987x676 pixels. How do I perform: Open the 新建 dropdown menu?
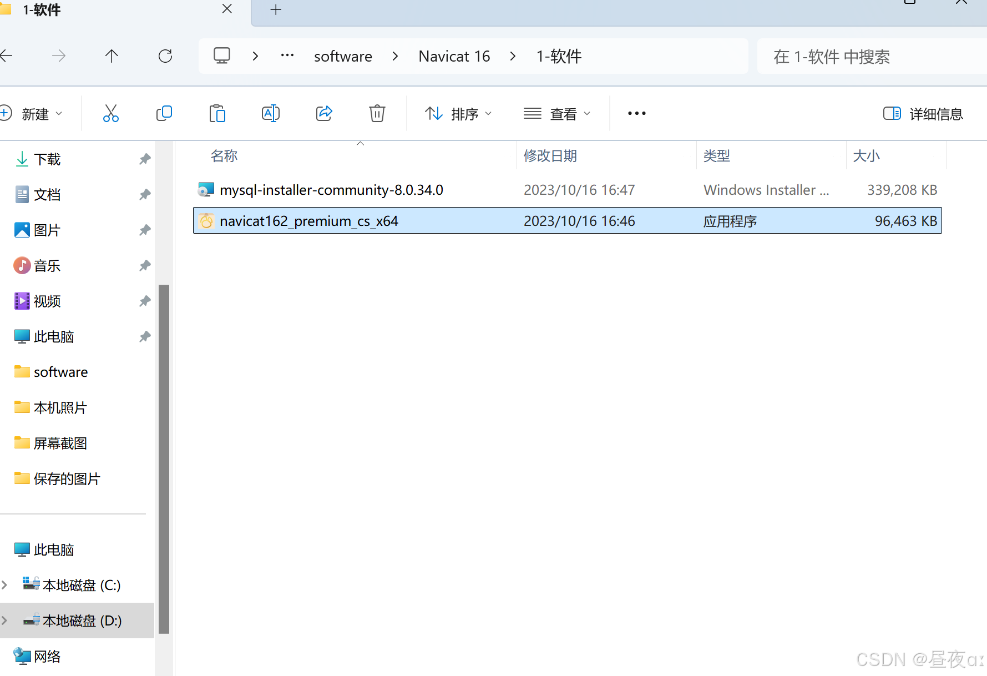pyautogui.click(x=31, y=114)
